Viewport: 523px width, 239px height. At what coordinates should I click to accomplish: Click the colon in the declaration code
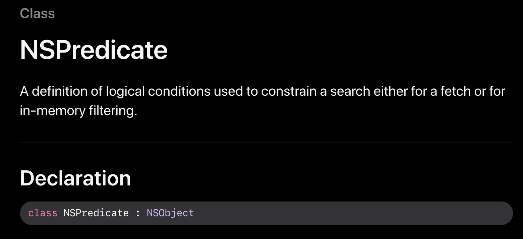138,213
